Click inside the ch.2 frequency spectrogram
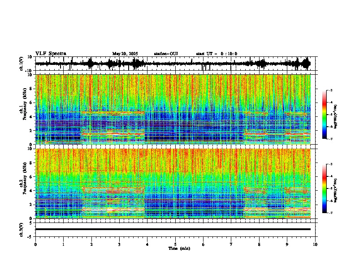 pyautogui.click(x=173, y=184)
